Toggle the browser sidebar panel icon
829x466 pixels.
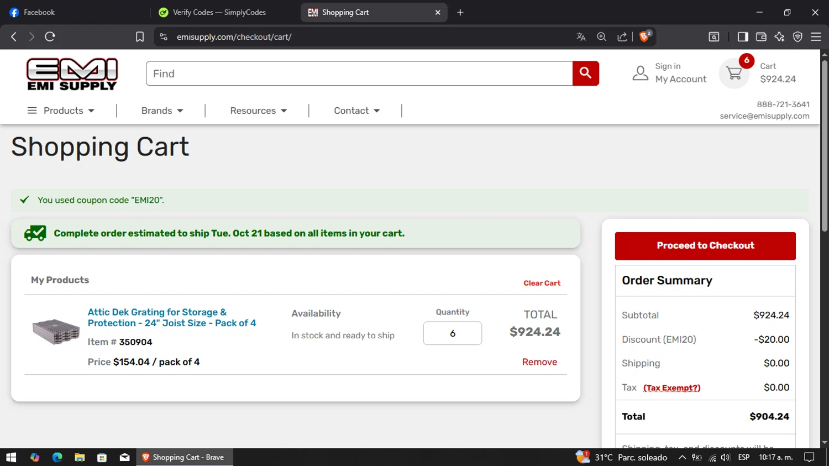[743, 36]
